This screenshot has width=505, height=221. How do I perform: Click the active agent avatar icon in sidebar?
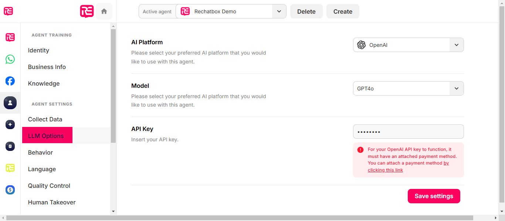[x=10, y=103]
